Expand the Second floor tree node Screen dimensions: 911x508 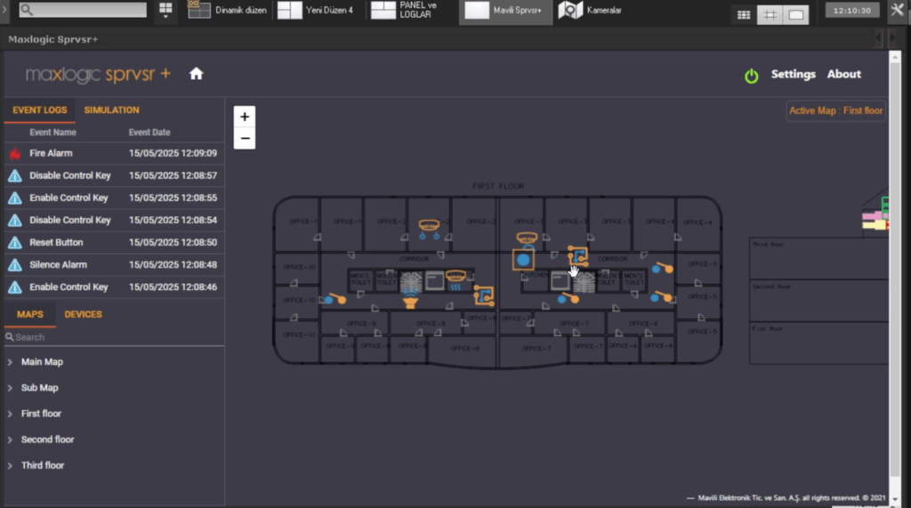point(10,440)
